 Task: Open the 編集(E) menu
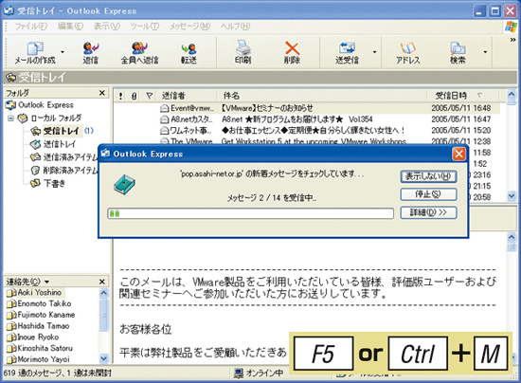(x=70, y=27)
